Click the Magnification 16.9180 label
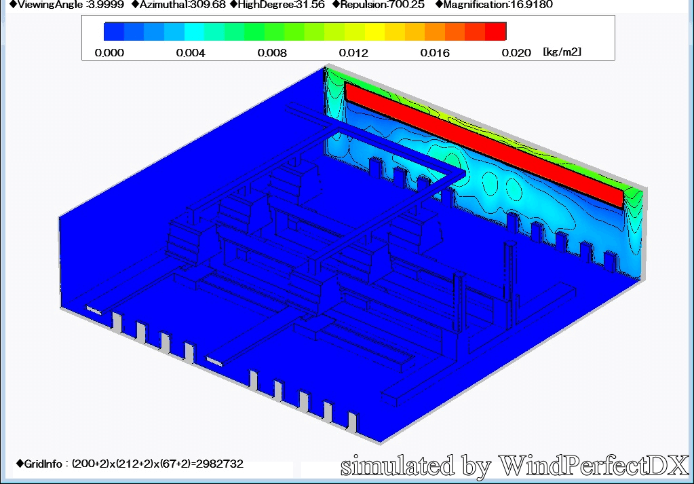This screenshot has width=694, height=484. tap(494, 5)
